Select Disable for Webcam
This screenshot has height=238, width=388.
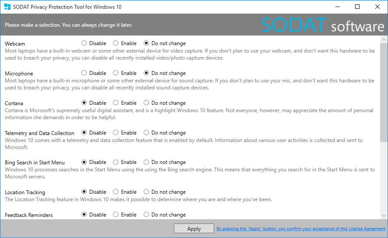(94, 43)
